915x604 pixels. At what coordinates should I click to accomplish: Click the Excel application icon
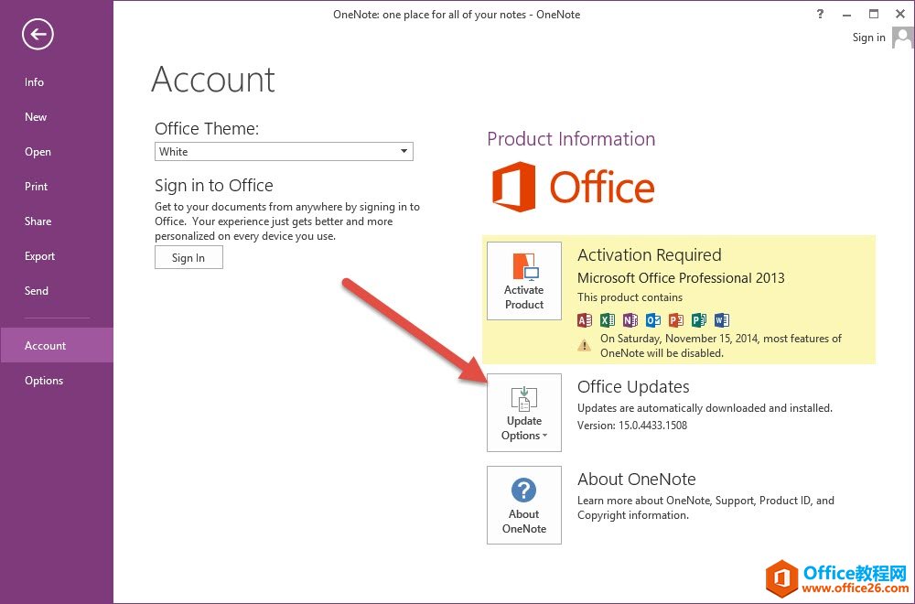click(x=607, y=319)
